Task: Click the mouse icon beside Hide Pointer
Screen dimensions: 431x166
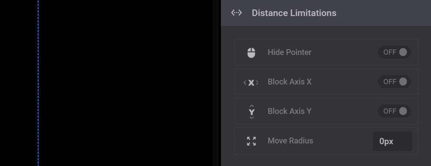Action: [x=251, y=52]
